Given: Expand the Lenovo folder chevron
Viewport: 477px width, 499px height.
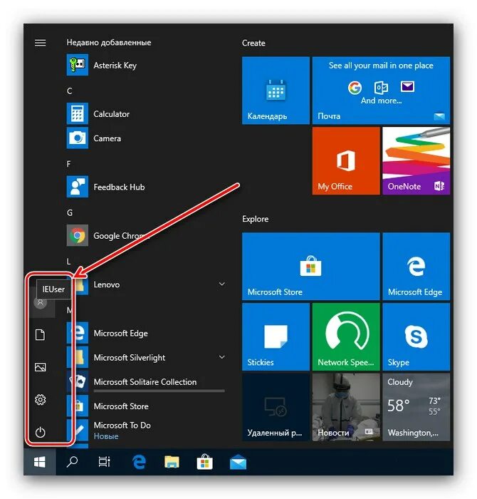Looking at the screenshot, I should [222, 284].
